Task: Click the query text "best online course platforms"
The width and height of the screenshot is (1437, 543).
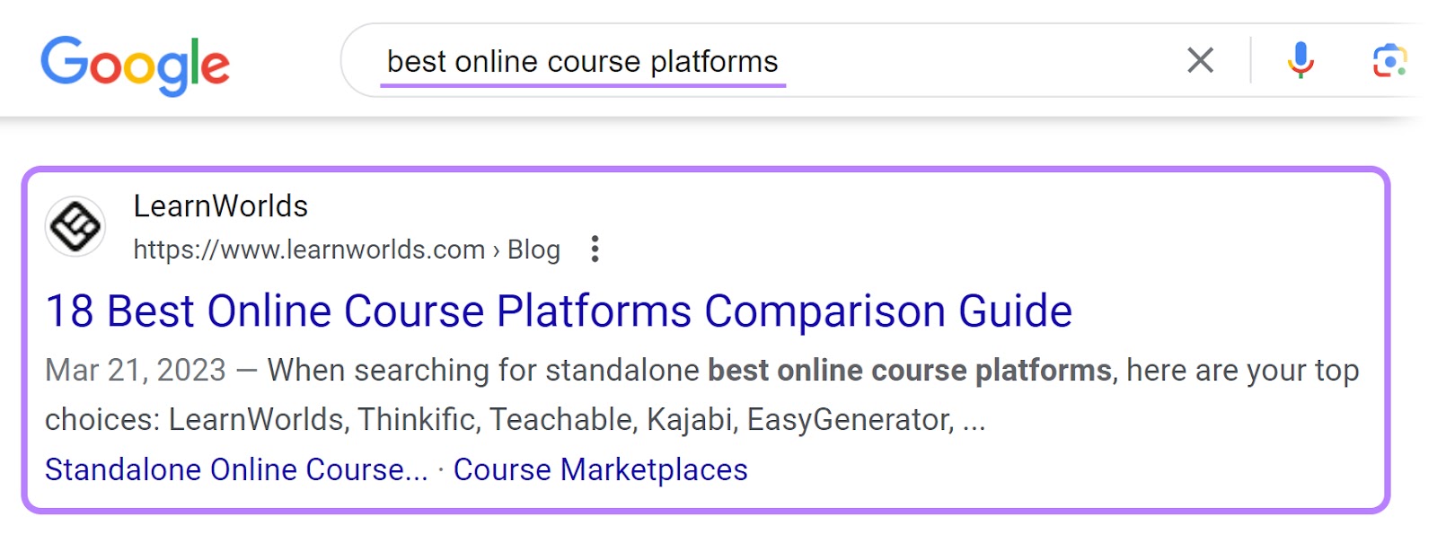Action: [x=582, y=60]
